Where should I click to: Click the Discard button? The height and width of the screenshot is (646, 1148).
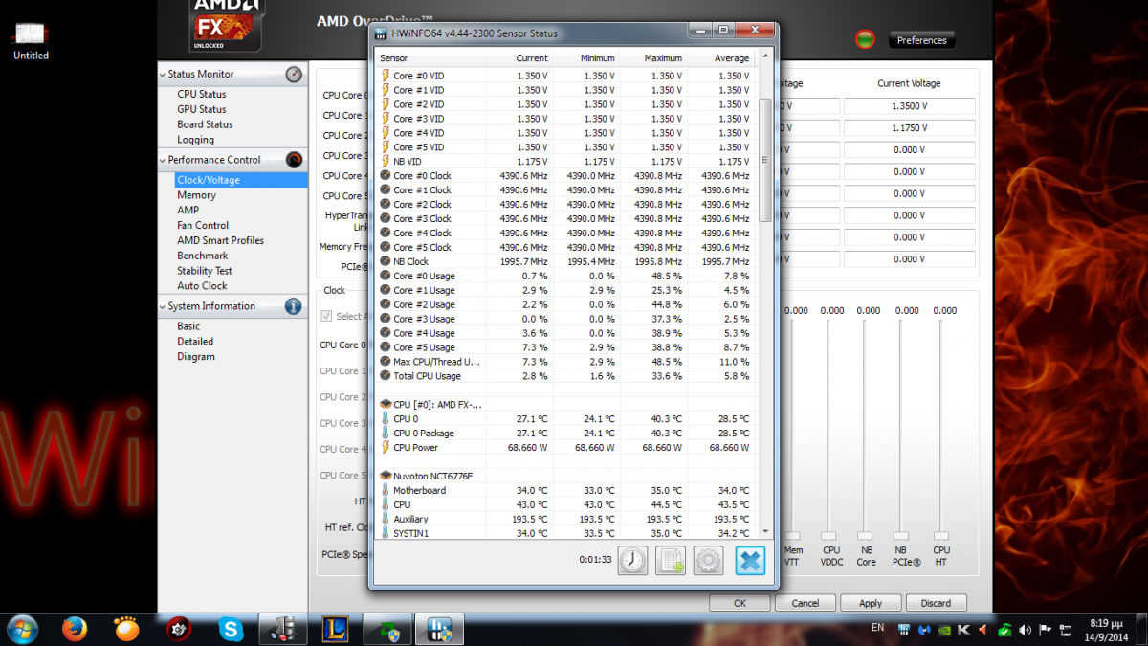(937, 603)
